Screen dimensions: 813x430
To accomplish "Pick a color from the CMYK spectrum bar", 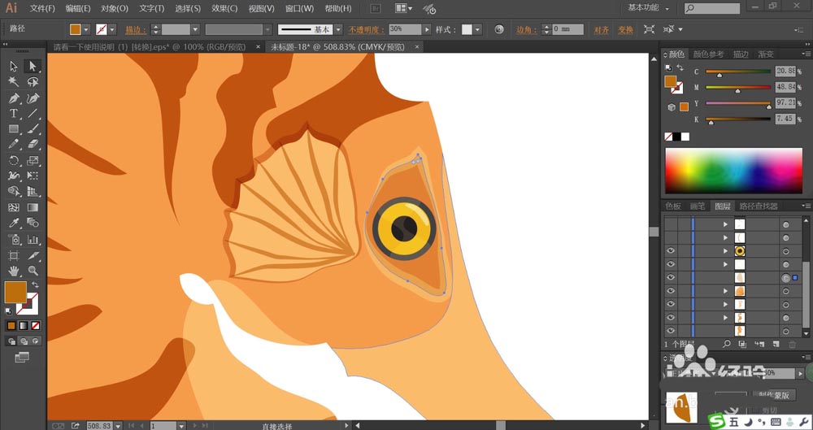I will (x=733, y=172).
